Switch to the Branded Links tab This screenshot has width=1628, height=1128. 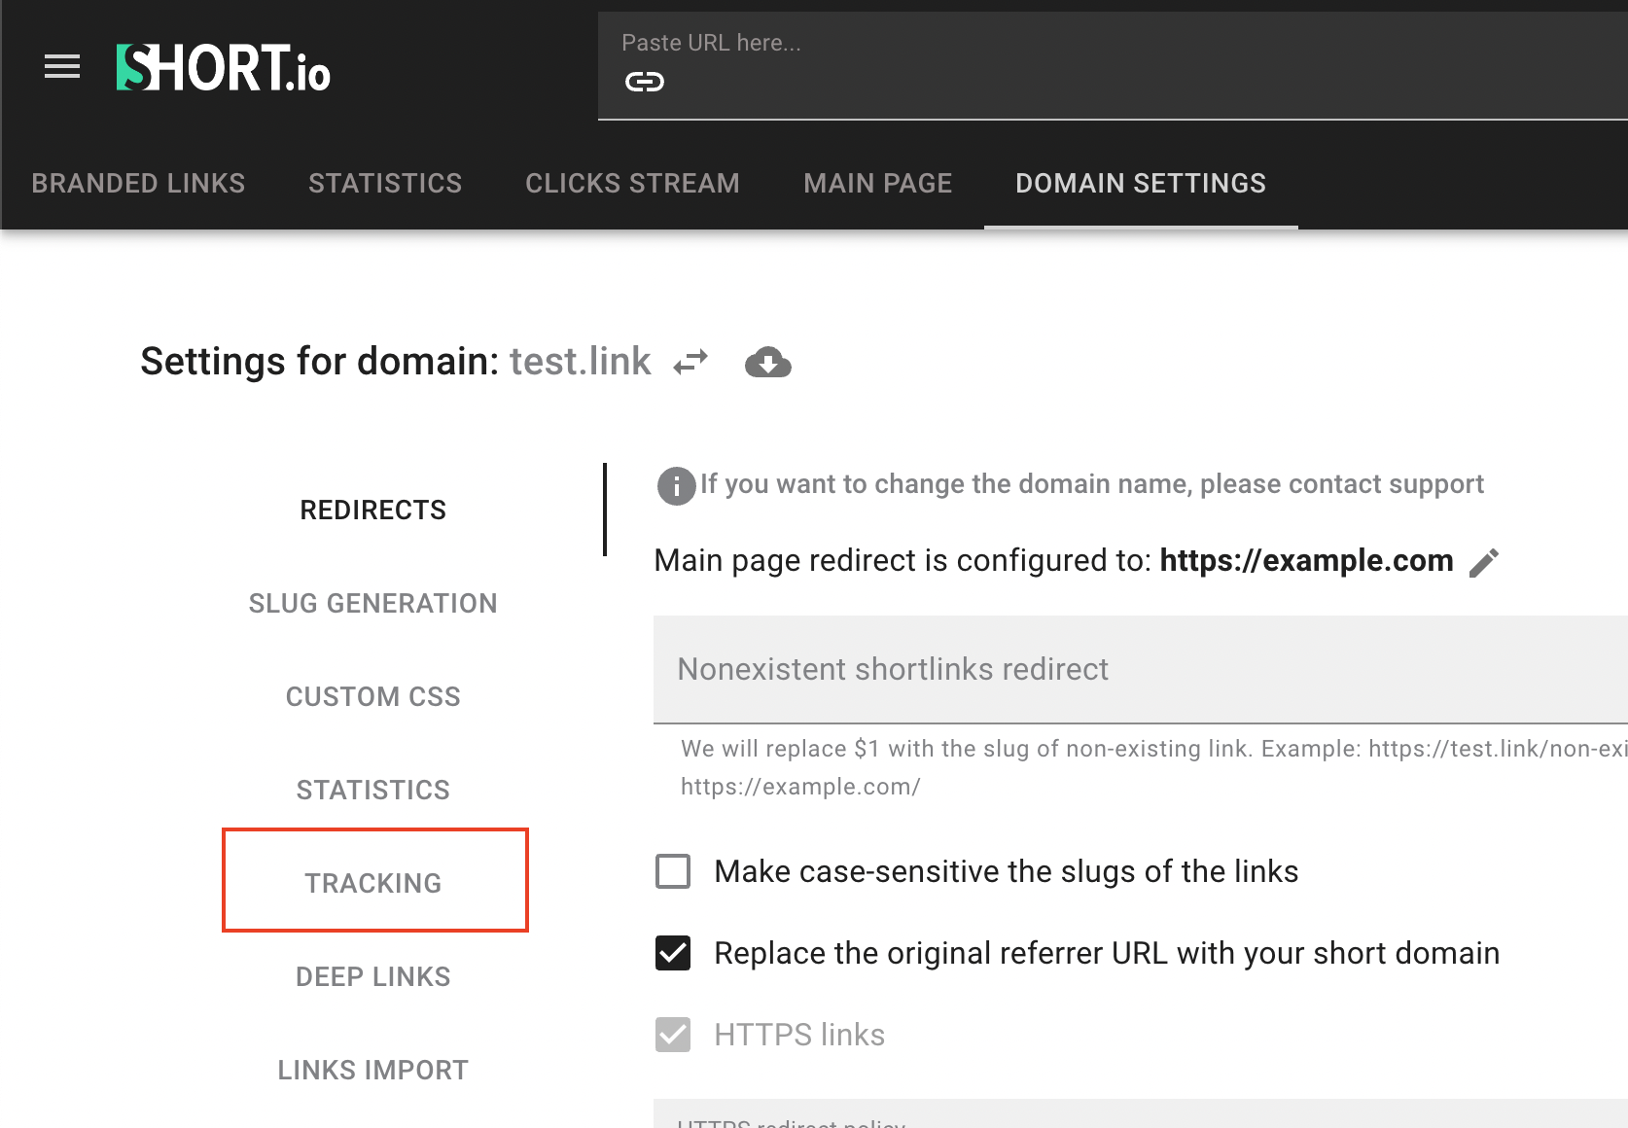[138, 183]
